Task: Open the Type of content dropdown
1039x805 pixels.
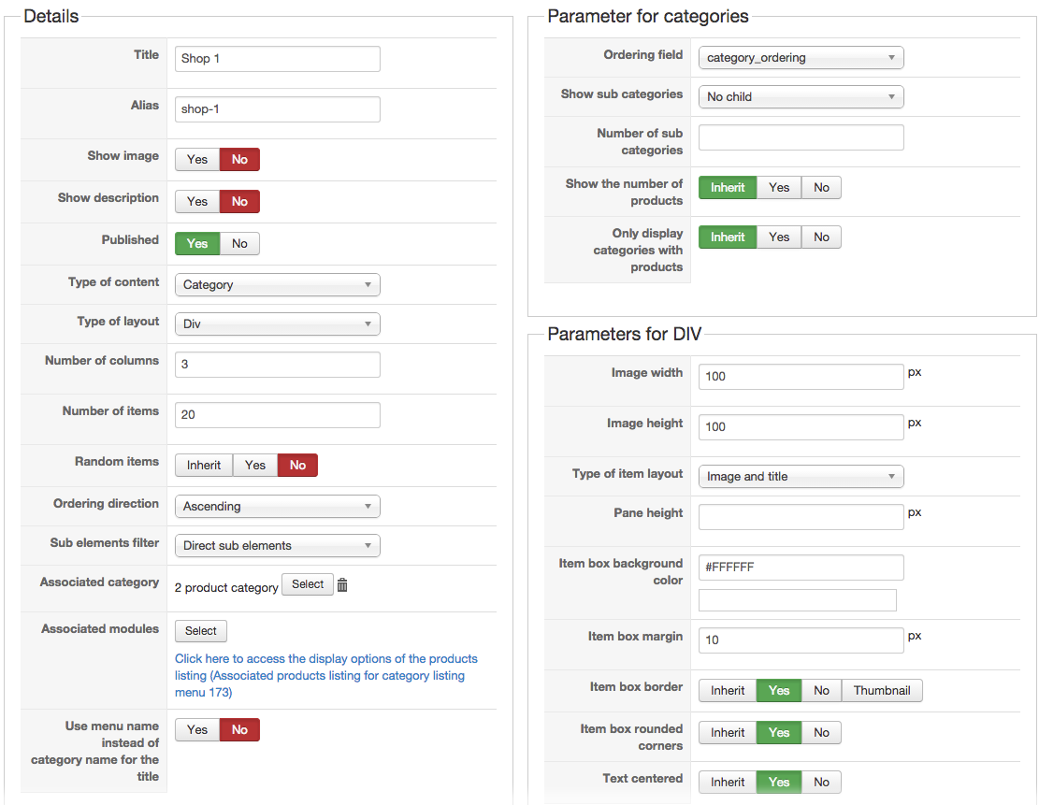Action: coord(277,285)
